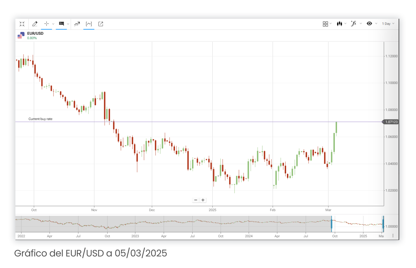The height and width of the screenshot is (268, 416).
Task: Collapse the chart from fullscreen
Action: pyautogui.click(x=22, y=24)
